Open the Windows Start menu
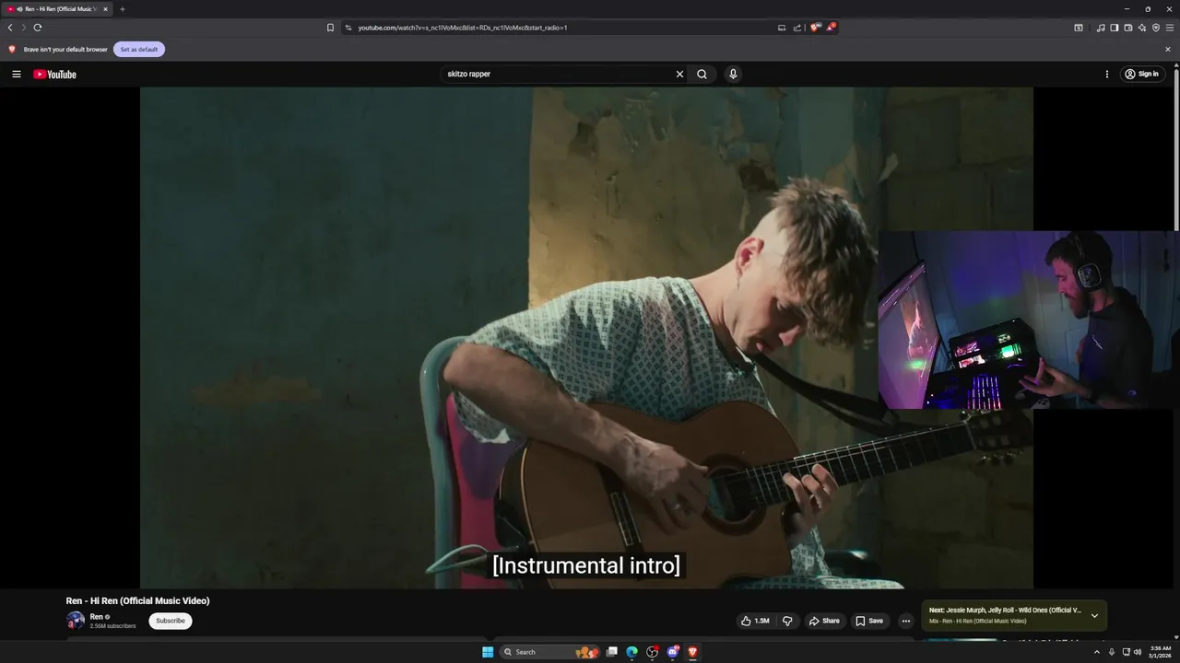1180x663 pixels. (x=488, y=652)
